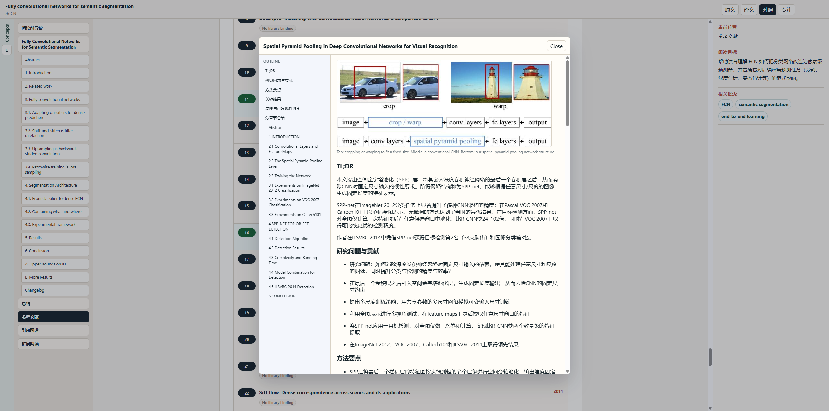Open 扩展阅读 section
Image resolution: width=829 pixels, height=411 pixels.
53,344
